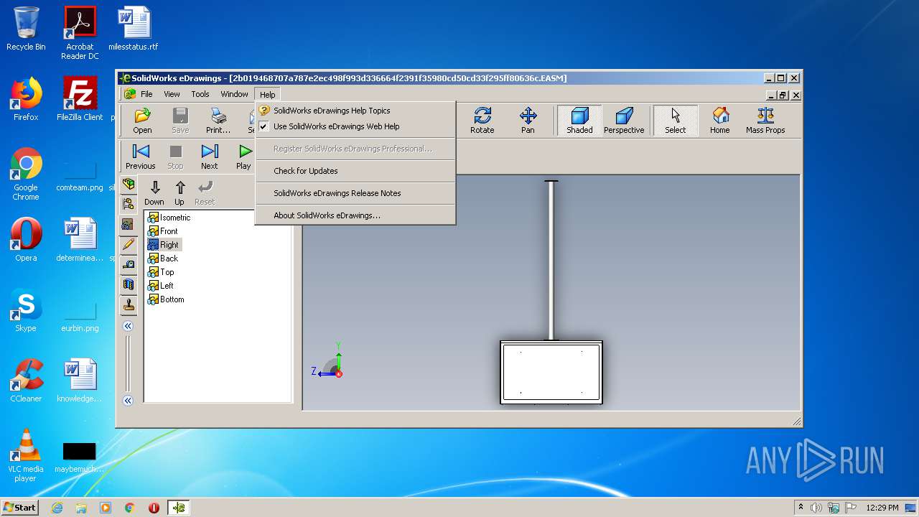The height and width of the screenshot is (517, 919).
Task: Toggle Shaded display mode
Action: click(x=579, y=121)
